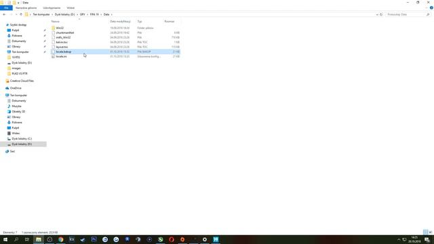This screenshot has width=434, height=244.
Task: Select the chunkmanifest file
Action: pos(115,33)
